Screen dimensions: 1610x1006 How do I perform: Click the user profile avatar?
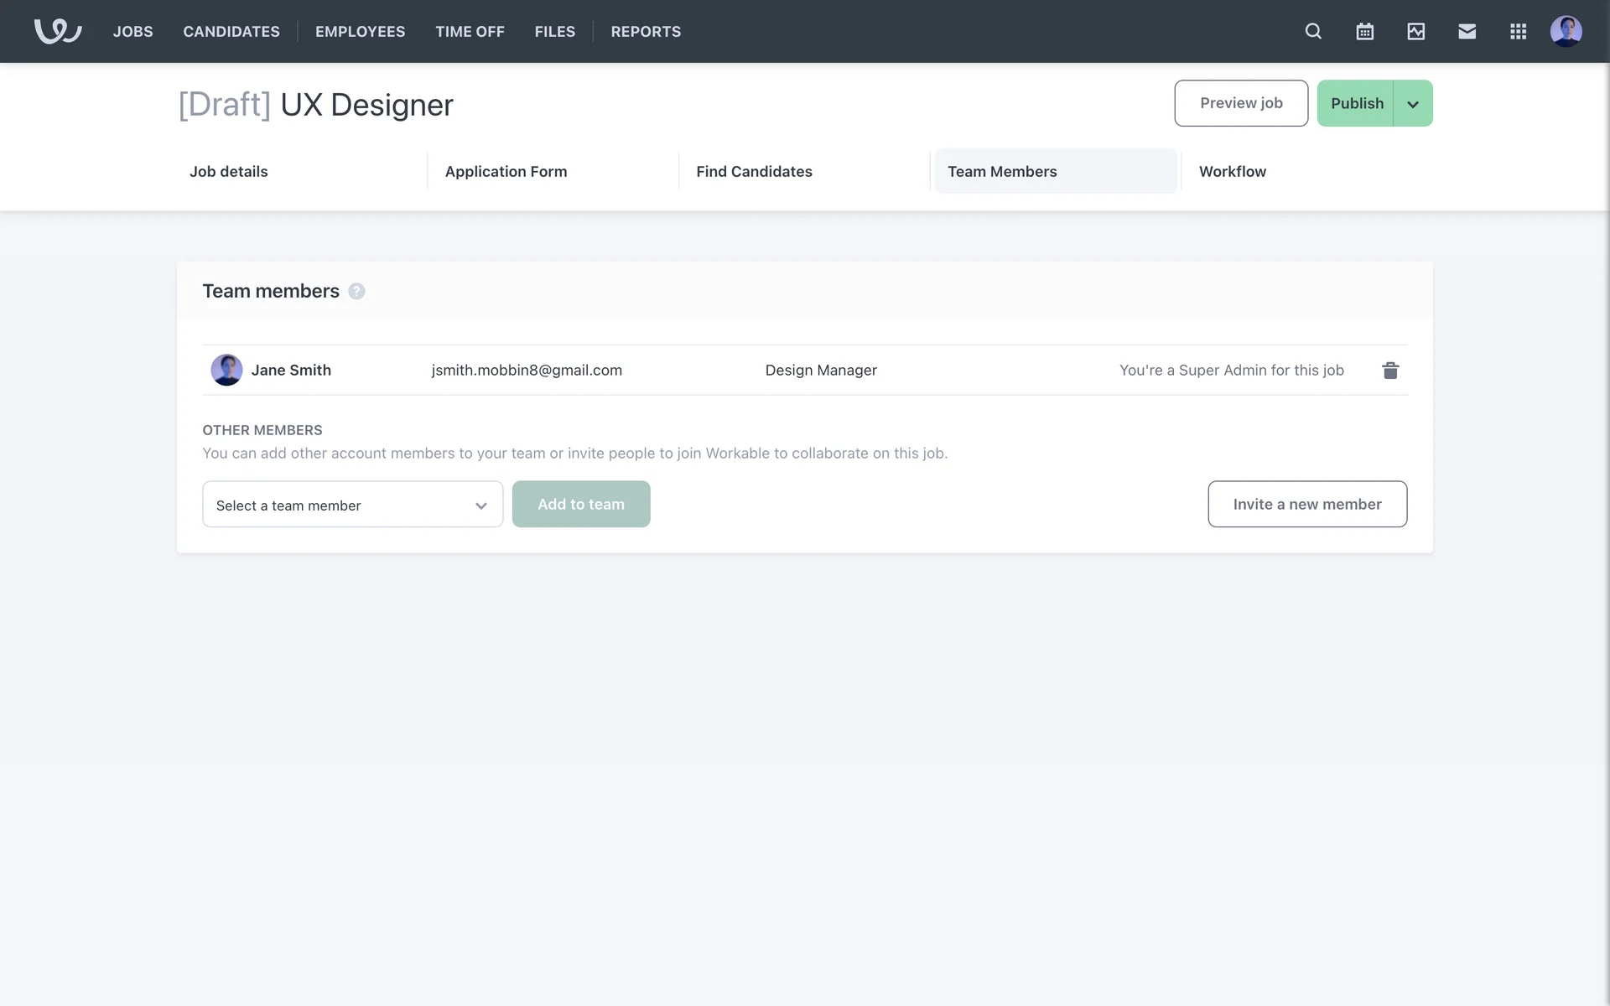1566,31
